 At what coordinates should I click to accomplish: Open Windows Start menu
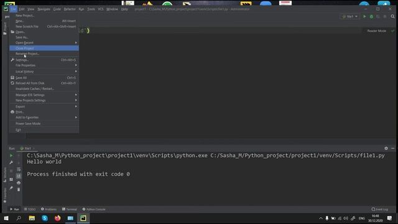click(x=6, y=218)
